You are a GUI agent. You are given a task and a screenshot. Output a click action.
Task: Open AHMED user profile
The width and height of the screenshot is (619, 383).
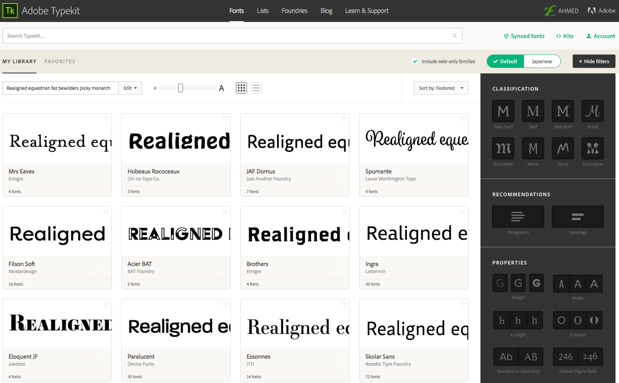pos(562,11)
